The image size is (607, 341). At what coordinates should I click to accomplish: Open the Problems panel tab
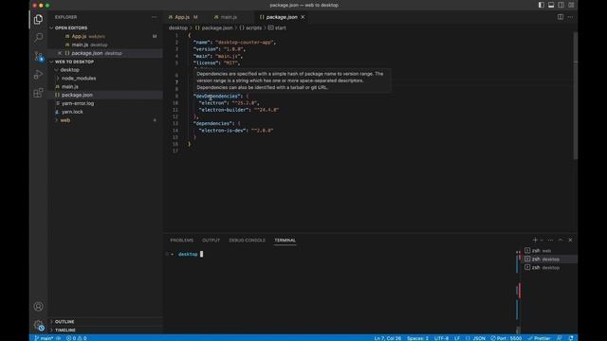click(181, 240)
